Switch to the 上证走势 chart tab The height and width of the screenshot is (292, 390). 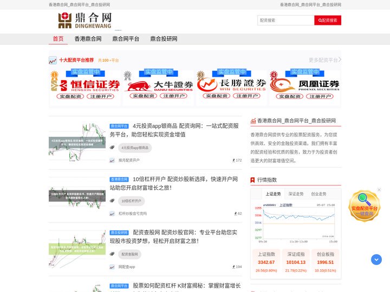273,194
